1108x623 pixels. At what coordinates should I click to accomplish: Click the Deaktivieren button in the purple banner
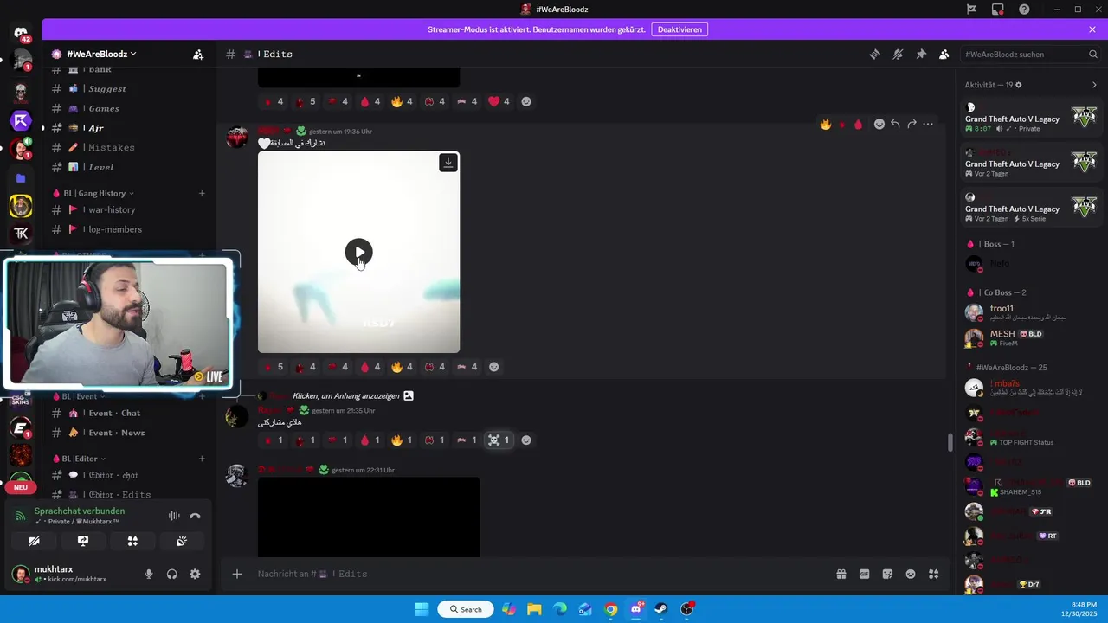point(680,29)
